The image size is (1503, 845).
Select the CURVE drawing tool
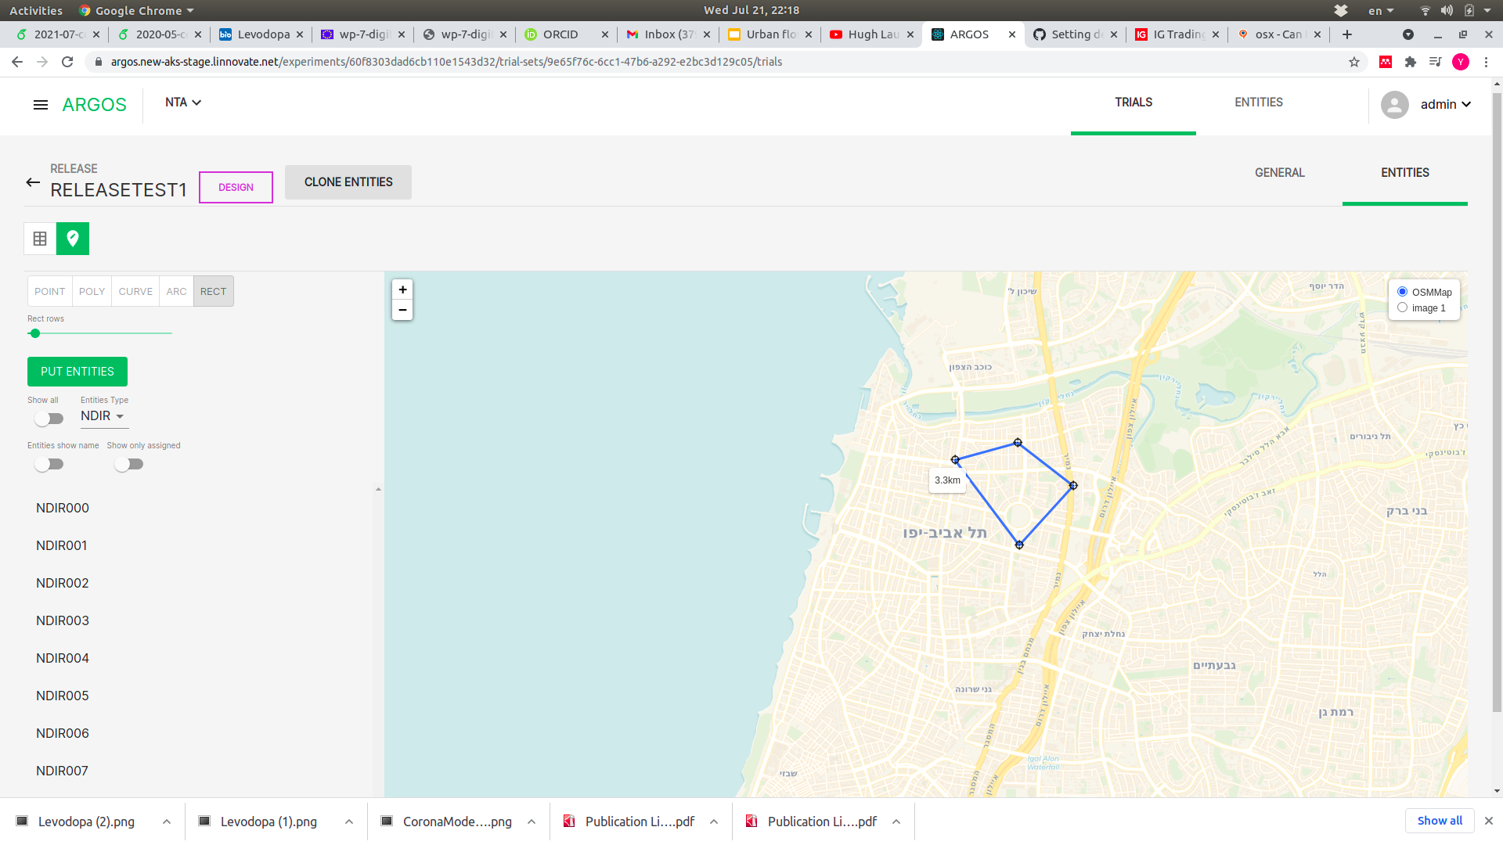135,291
